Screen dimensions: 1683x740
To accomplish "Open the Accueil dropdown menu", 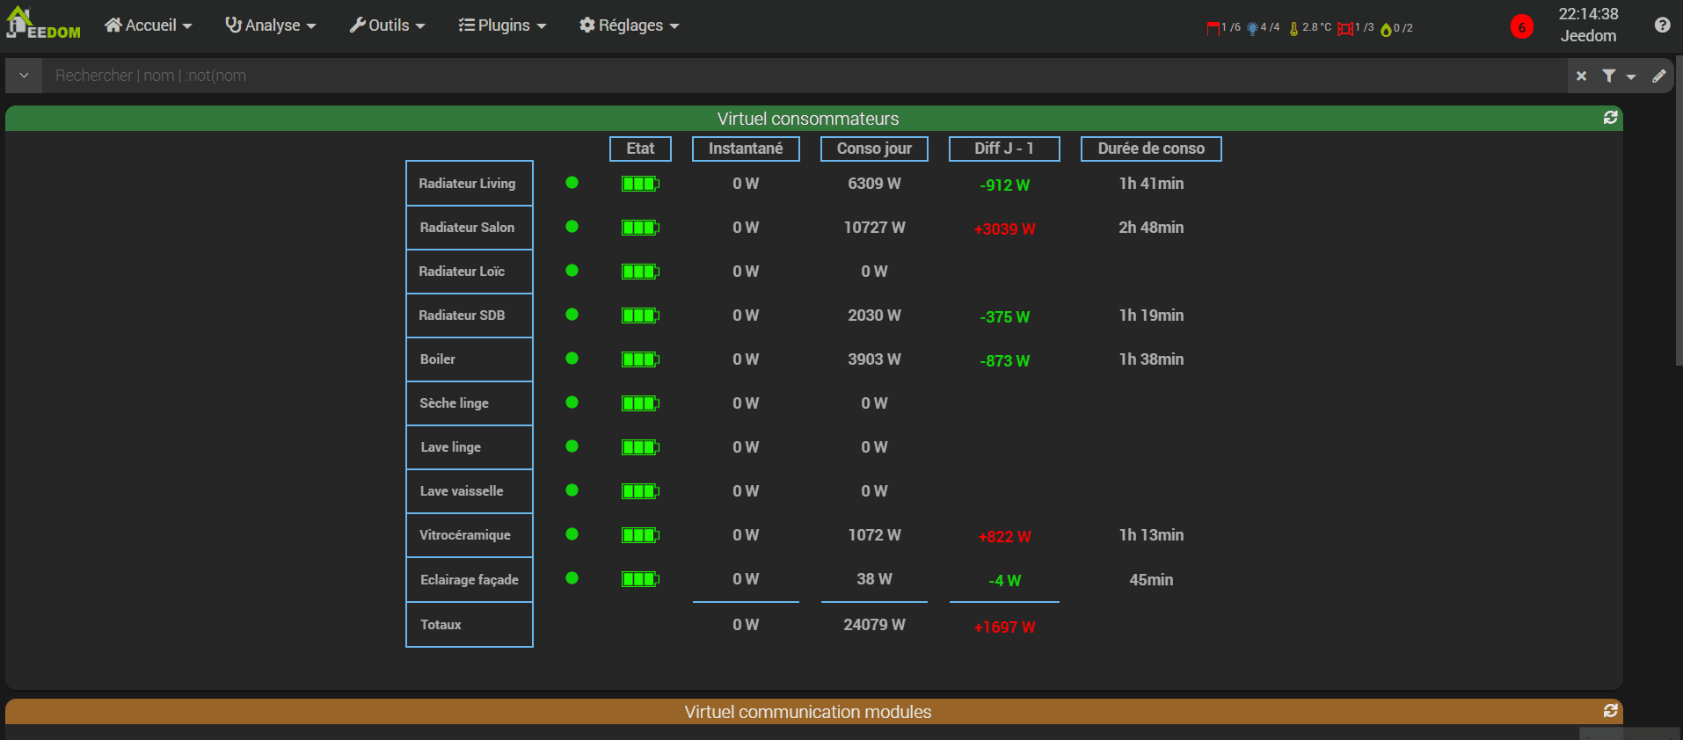I will tap(148, 25).
